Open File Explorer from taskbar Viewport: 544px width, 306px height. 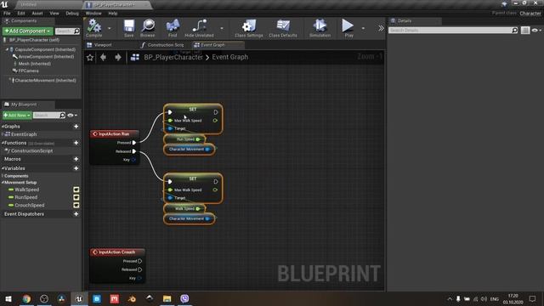(167, 298)
